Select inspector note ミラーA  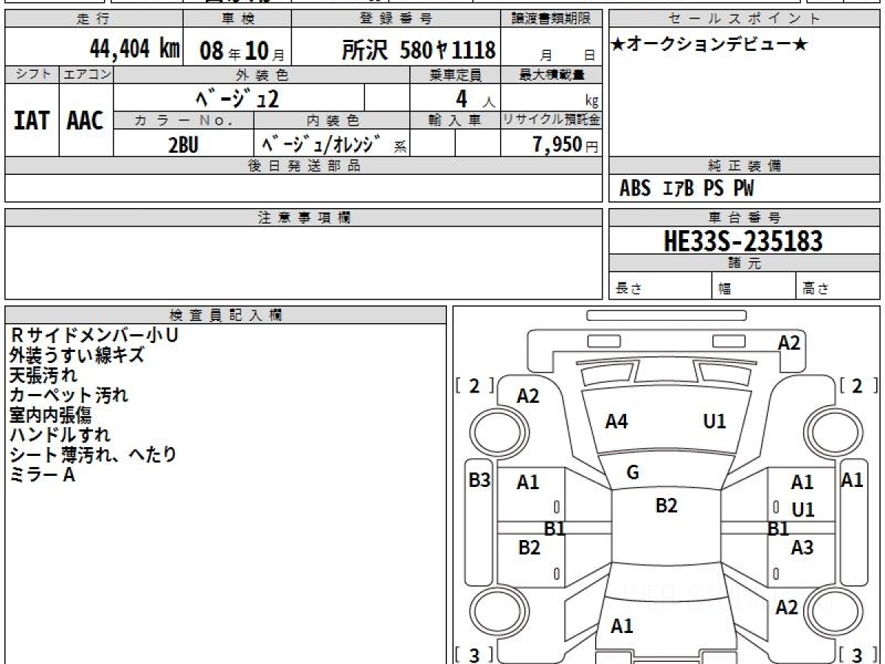click(42, 475)
